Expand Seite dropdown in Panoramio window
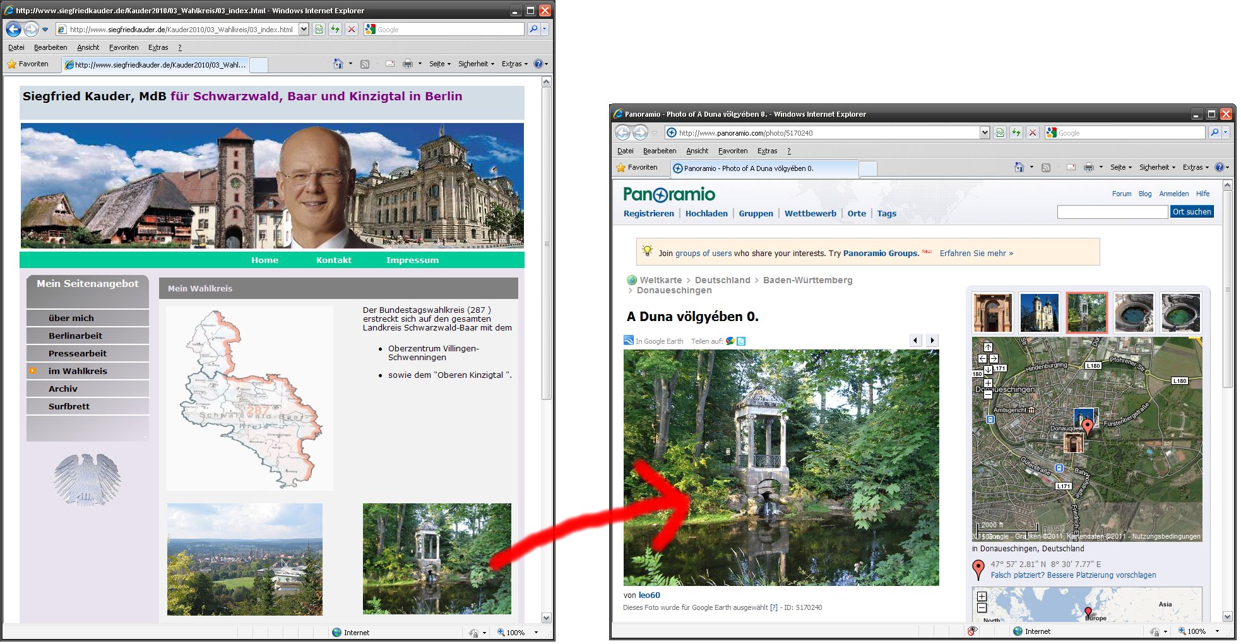 pyautogui.click(x=1121, y=167)
